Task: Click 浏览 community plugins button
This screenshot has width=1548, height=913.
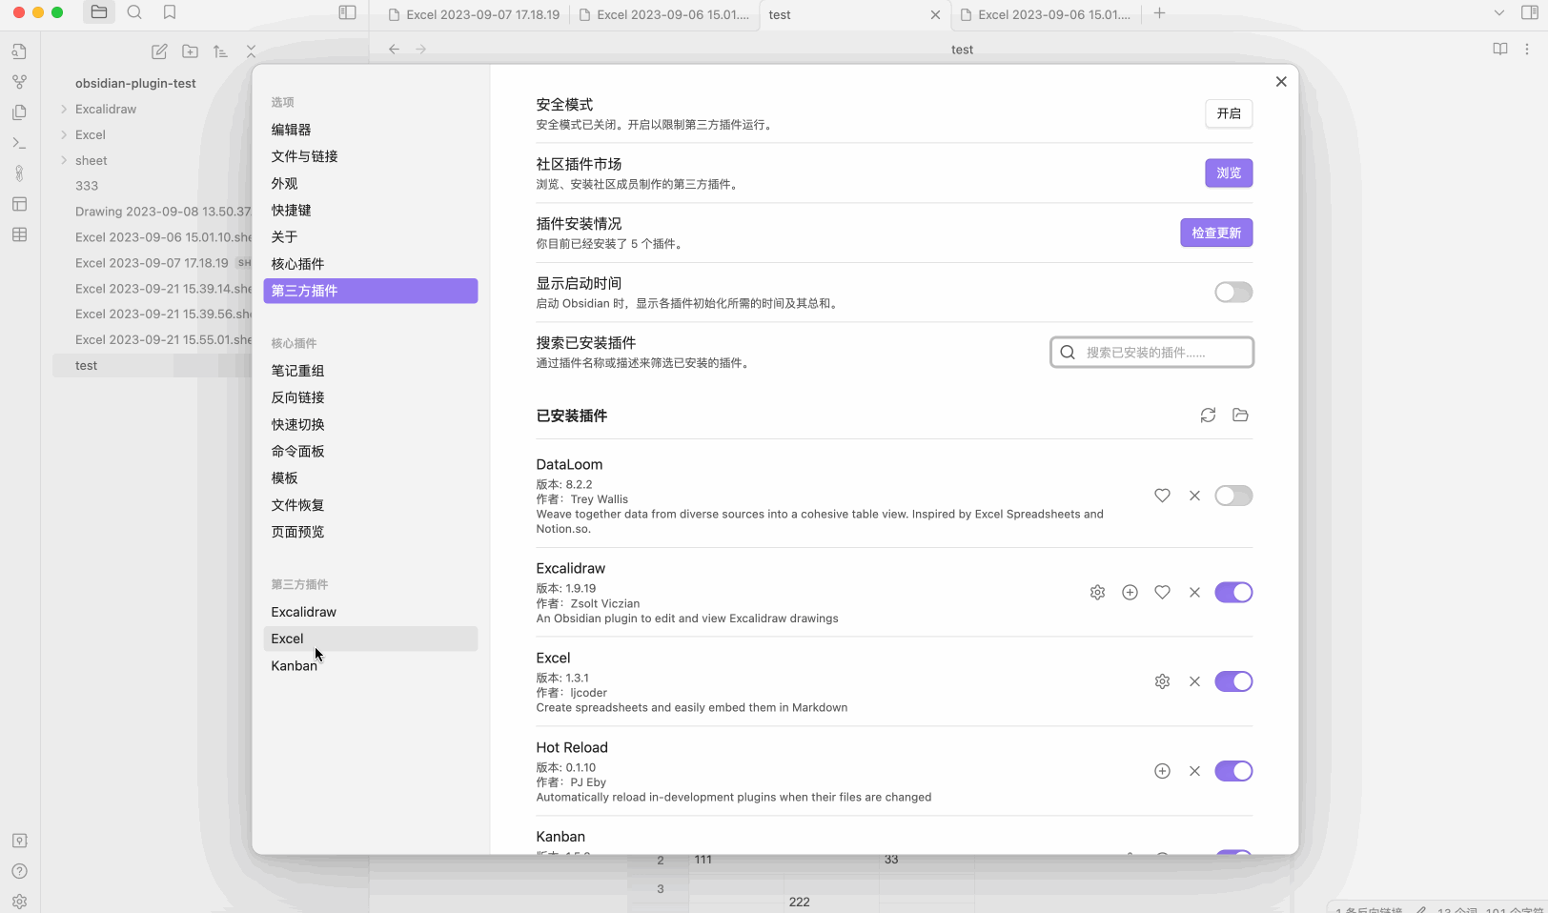Action: coord(1229,173)
